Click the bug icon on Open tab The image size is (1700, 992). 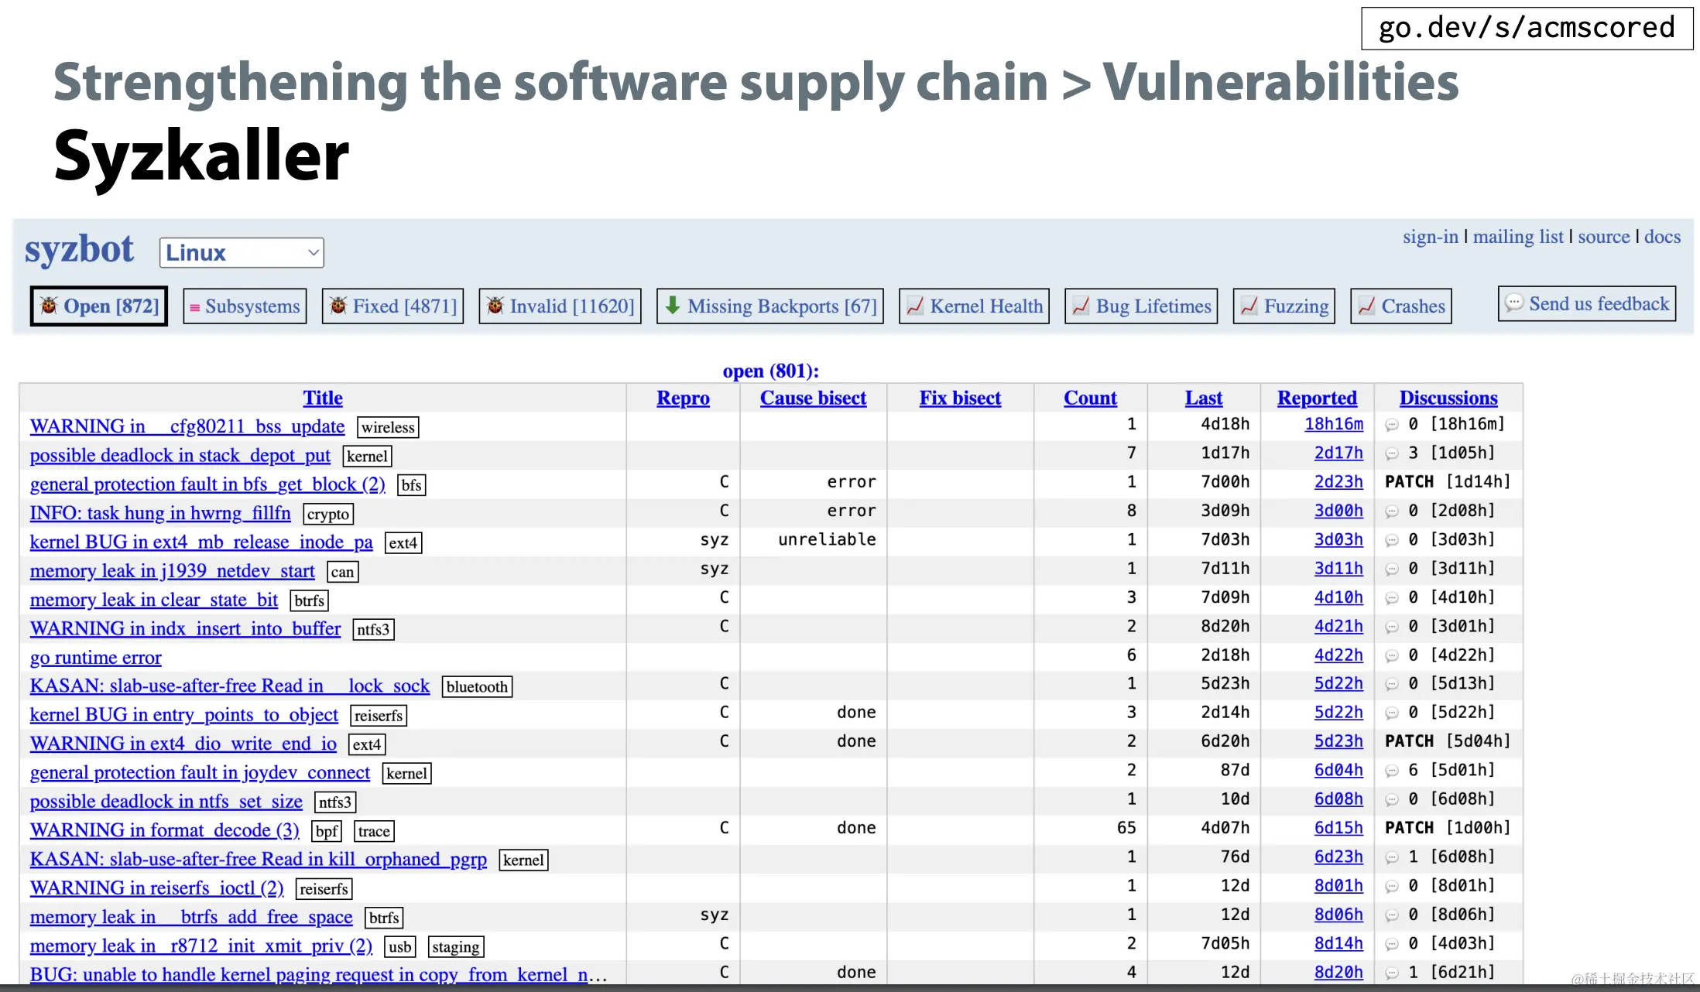click(49, 306)
